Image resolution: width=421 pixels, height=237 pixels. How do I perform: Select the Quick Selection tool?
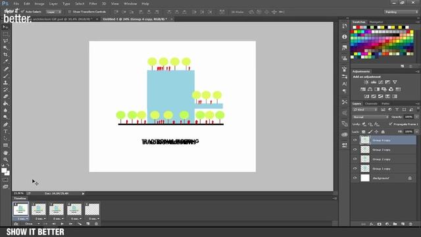tap(5, 48)
